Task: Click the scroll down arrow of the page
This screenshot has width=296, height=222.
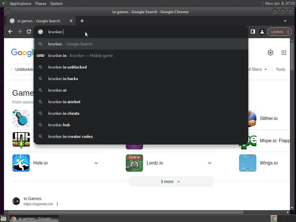Action: click(x=292, y=208)
